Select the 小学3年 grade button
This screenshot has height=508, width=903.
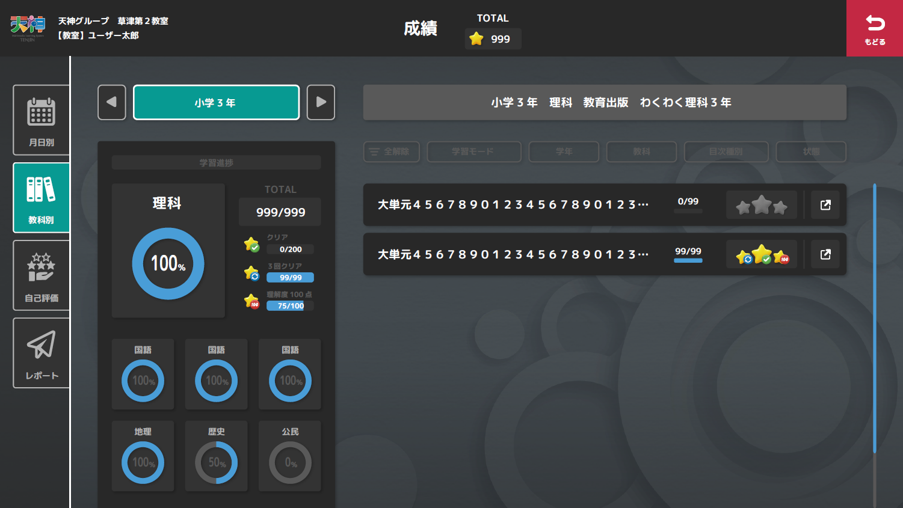coord(216,102)
